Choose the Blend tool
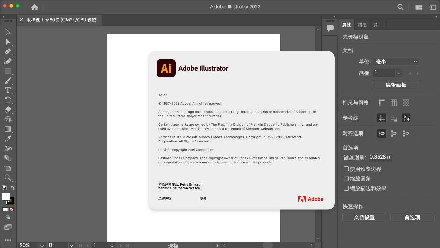Screen dimensions: 440x248 [8, 158]
